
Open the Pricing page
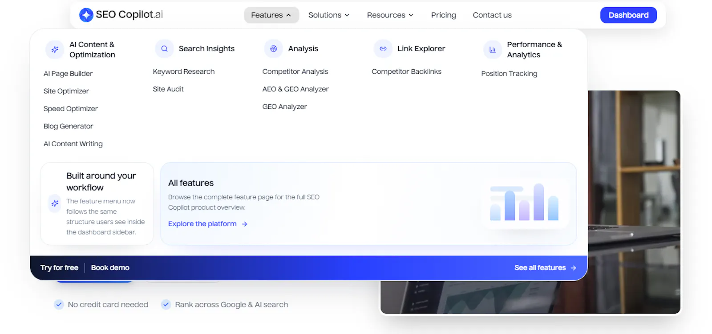click(444, 15)
